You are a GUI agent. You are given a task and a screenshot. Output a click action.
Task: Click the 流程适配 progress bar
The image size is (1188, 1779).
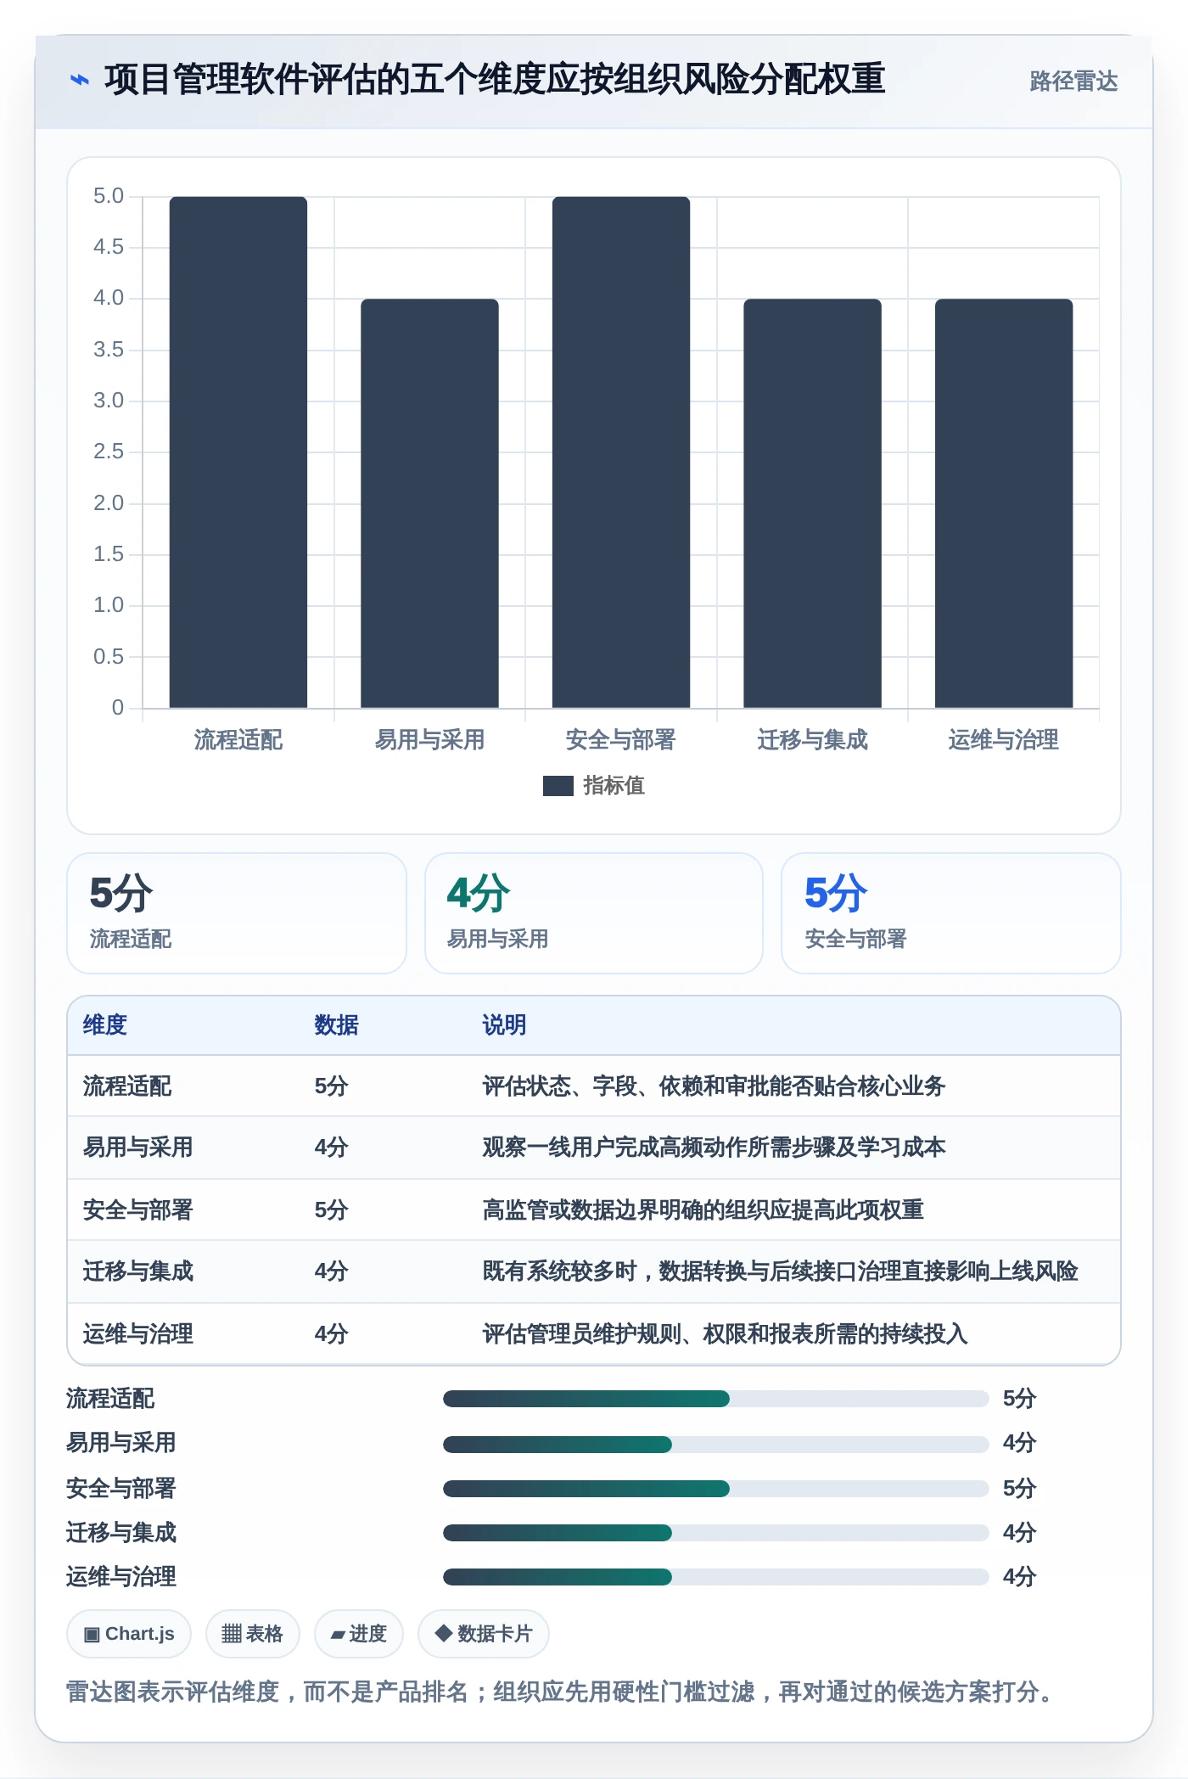click(715, 1399)
